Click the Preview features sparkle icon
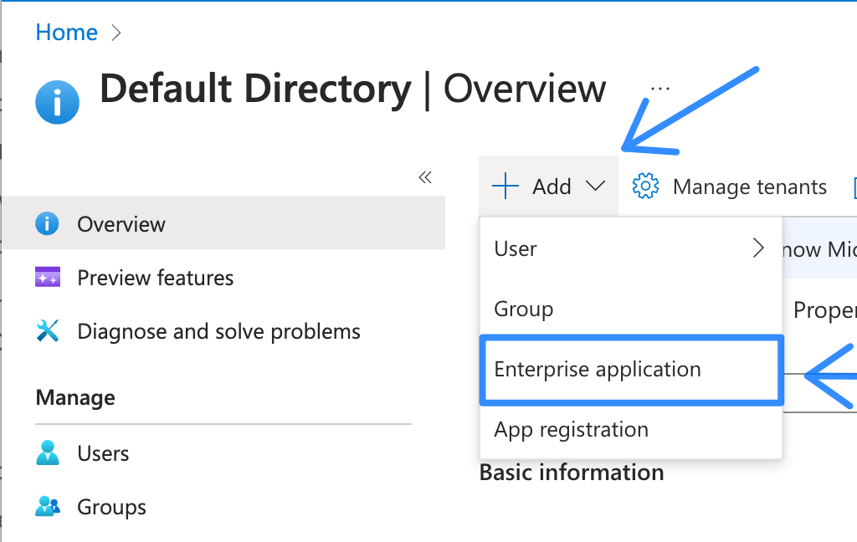The height and width of the screenshot is (542, 857). click(48, 278)
